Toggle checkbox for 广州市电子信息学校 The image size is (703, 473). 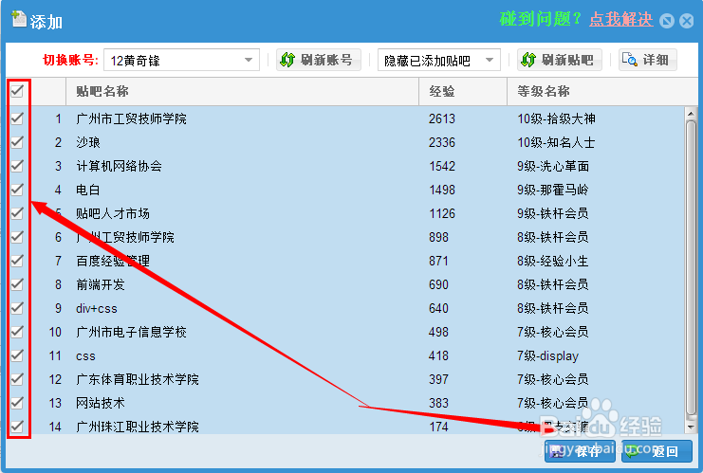point(17,332)
